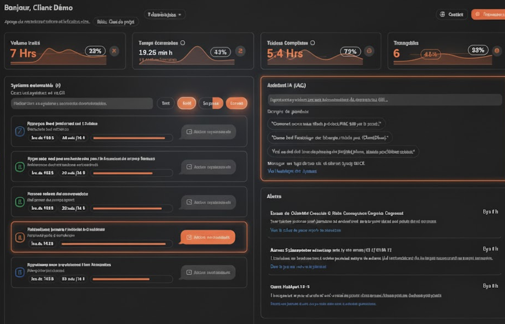Click the green square icon on the second system row

(19, 166)
